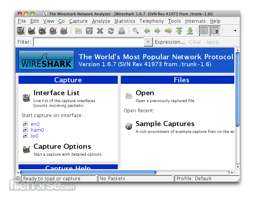Viewport: 255px width, 200px height.
Task: Start a new live capture toolbar icon
Action: 42,31
